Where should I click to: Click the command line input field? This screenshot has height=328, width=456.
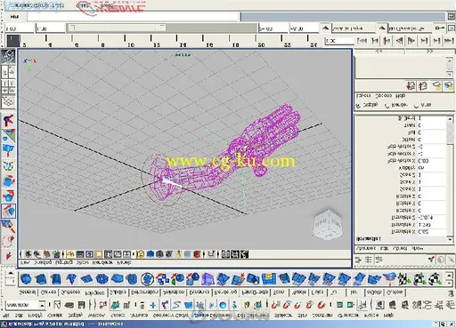(x=133, y=16)
